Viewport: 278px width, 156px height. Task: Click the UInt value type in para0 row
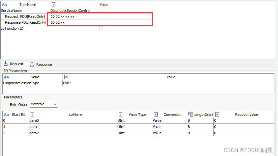pos(135,121)
